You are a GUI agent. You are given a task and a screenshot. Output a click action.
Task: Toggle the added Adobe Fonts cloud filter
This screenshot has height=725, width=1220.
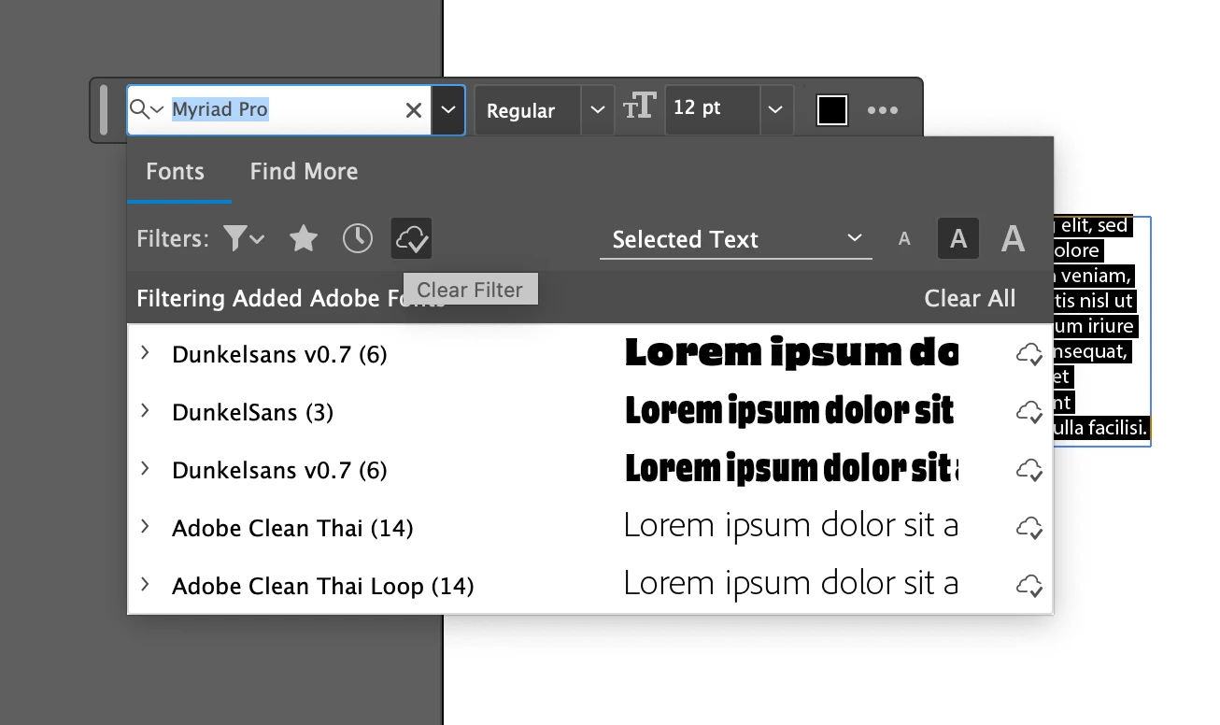pyautogui.click(x=411, y=239)
